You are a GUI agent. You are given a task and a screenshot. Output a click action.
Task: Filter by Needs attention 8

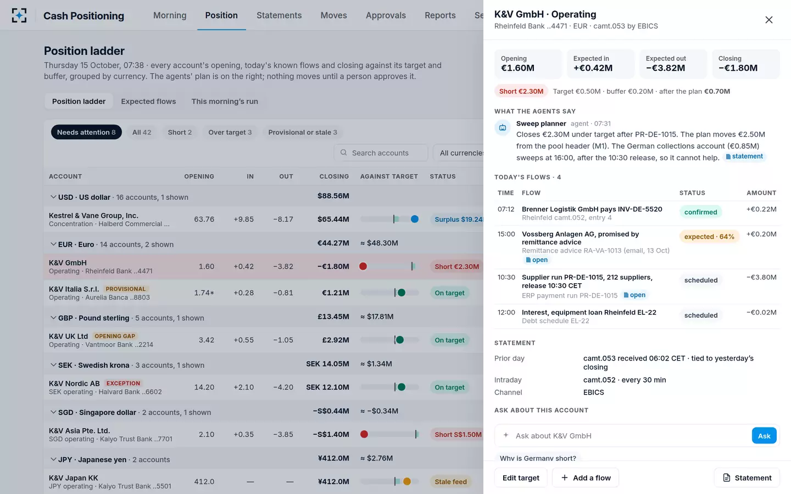click(x=86, y=132)
